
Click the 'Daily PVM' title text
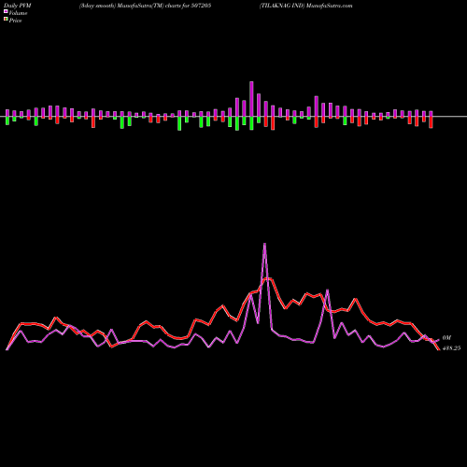click(x=18, y=6)
